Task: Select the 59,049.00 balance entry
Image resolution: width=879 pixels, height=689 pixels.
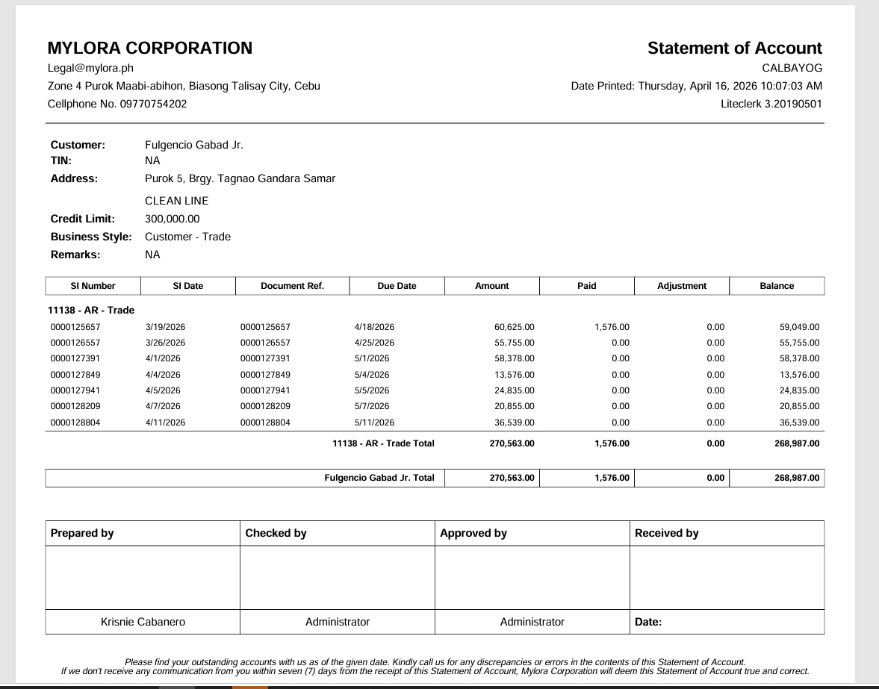Action: 798,327
